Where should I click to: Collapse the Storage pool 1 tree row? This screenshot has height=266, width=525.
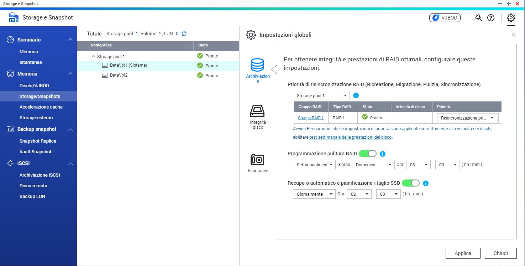point(94,56)
